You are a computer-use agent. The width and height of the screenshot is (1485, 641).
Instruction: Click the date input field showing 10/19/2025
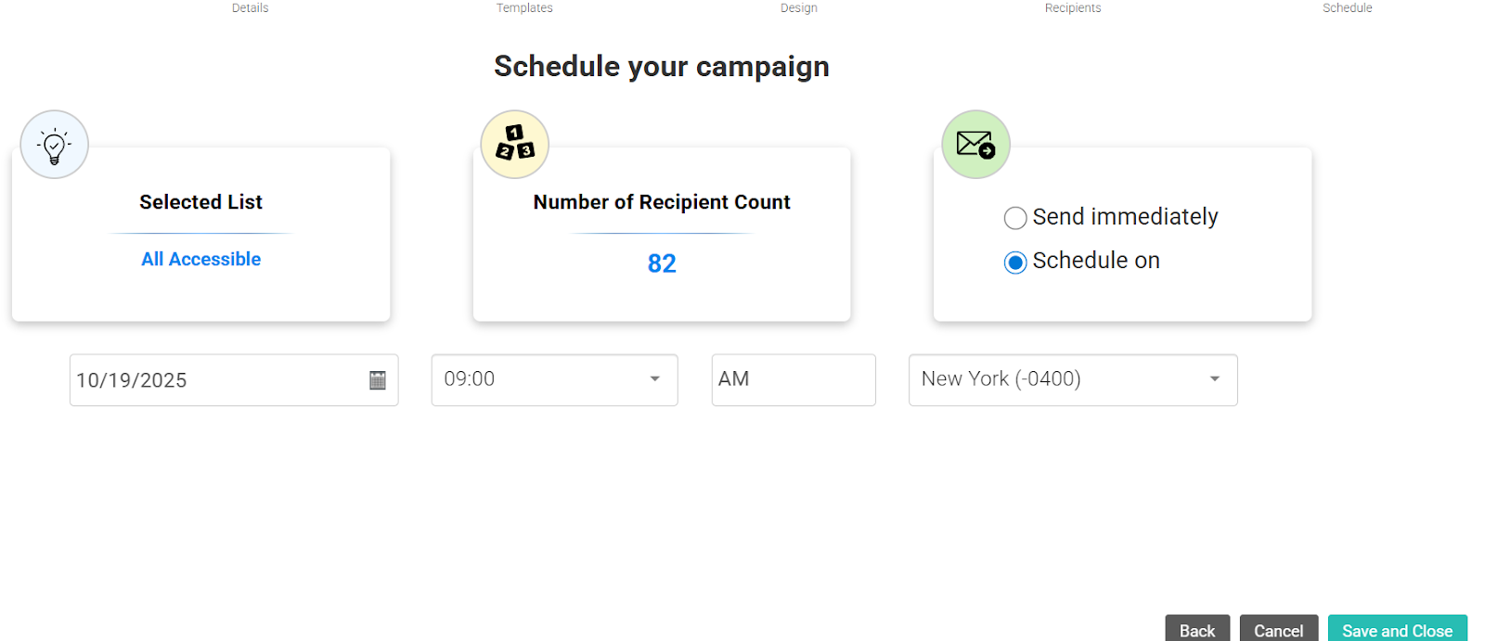tap(213, 380)
